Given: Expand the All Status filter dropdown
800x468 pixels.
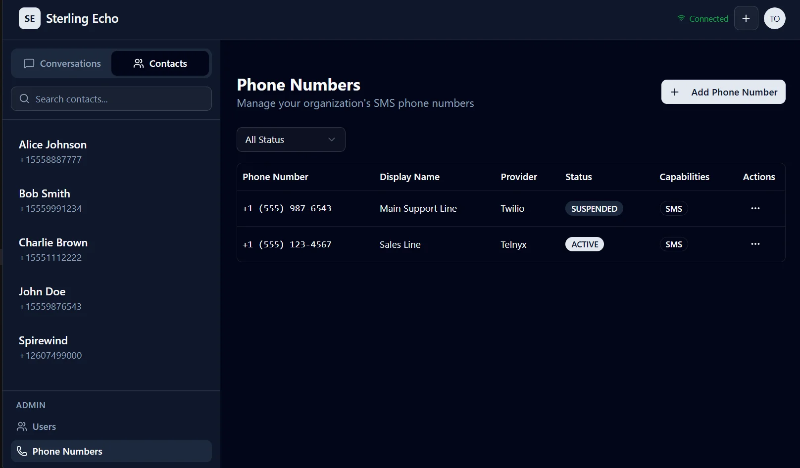Looking at the screenshot, I should (x=291, y=140).
